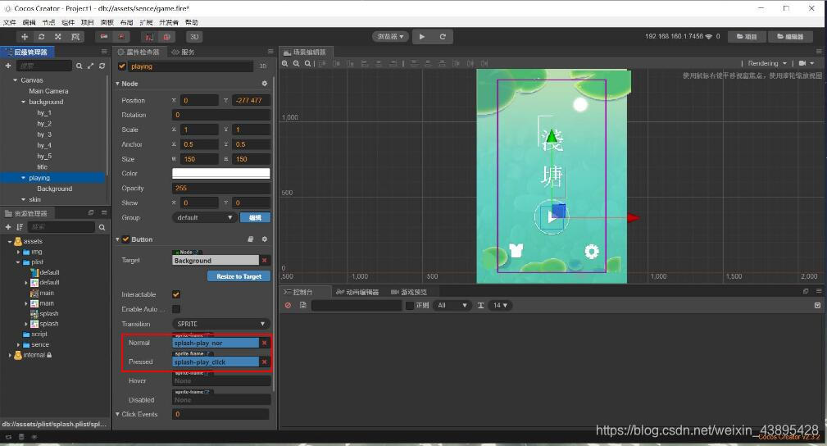The image size is (827, 446).
Task: Switch to game preview tab
Action: click(409, 292)
